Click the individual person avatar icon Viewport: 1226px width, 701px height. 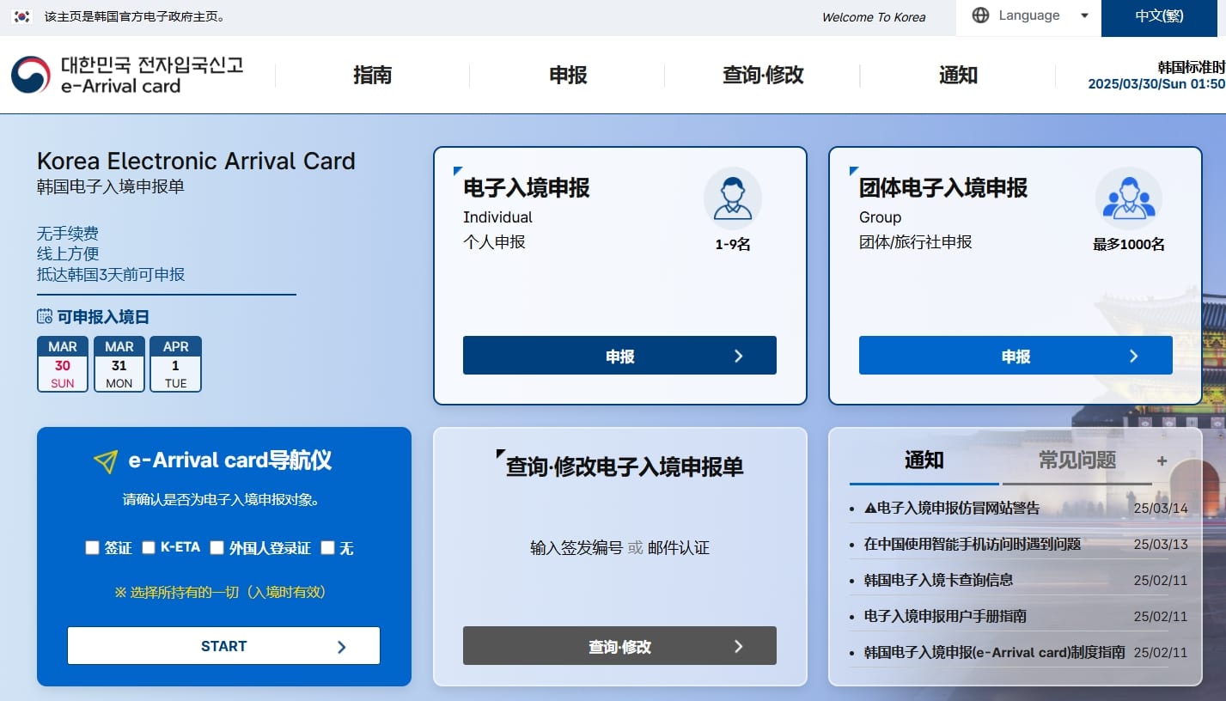pos(732,197)
